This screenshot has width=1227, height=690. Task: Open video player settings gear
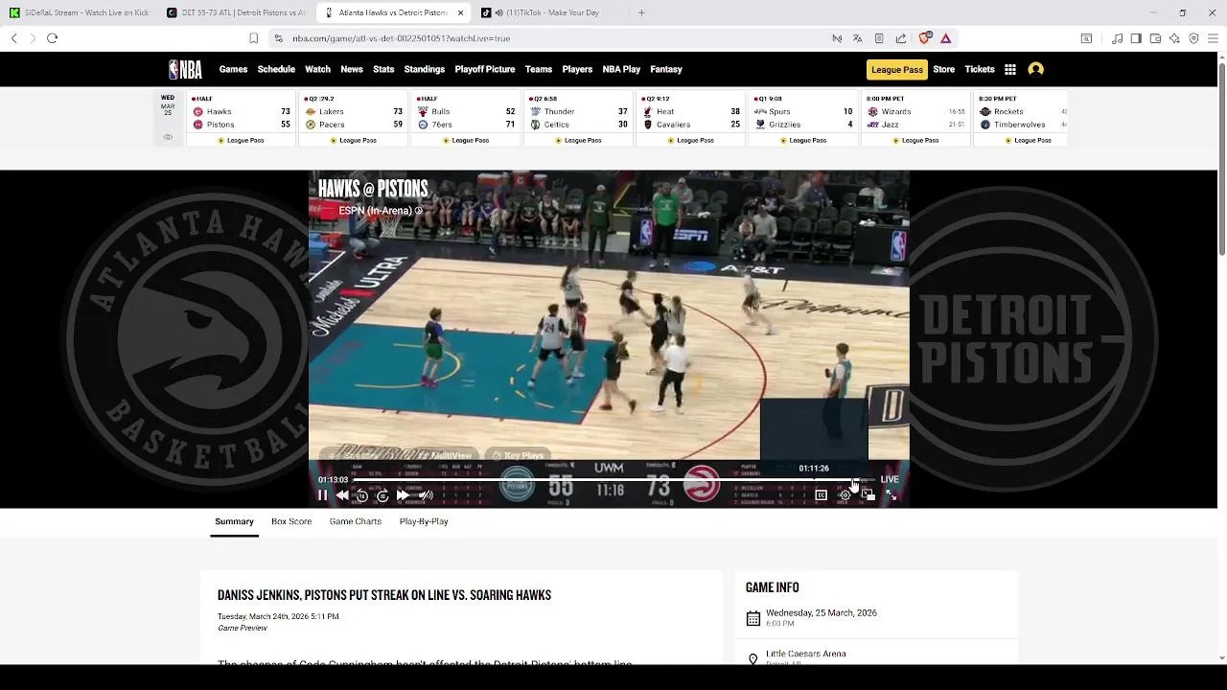tap(845, 494)
